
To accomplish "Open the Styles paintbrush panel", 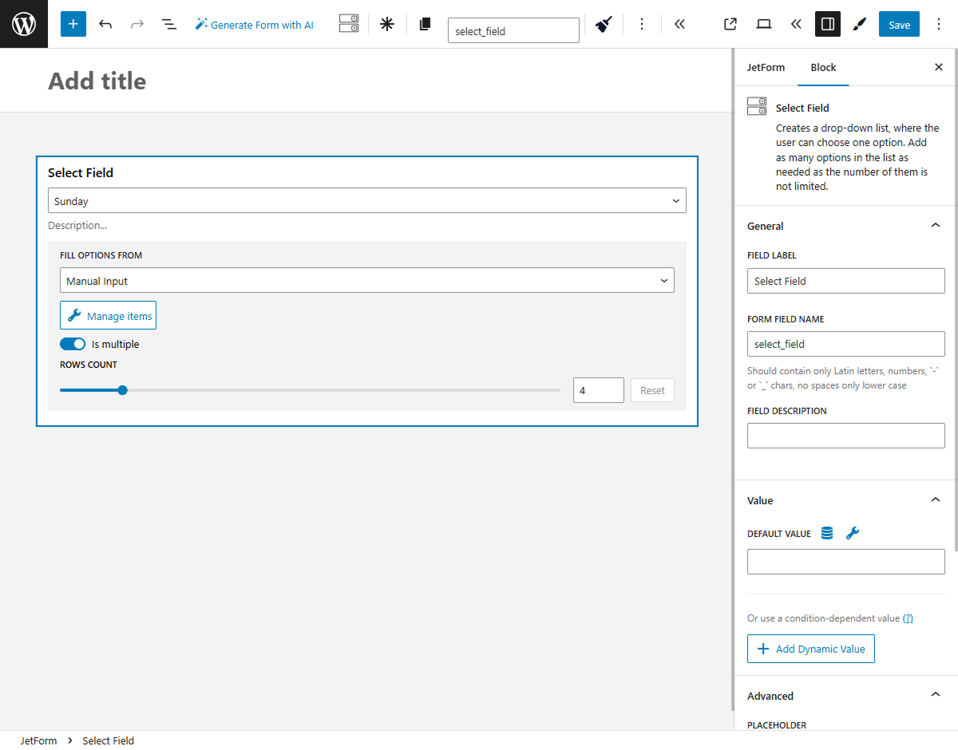I will (x=859, y=24).
